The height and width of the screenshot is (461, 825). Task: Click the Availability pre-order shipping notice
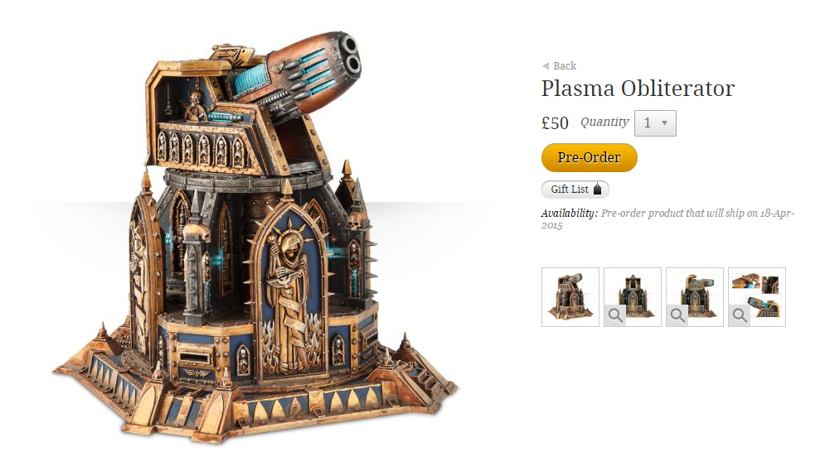pyautogui.click(x=667, y=219)
